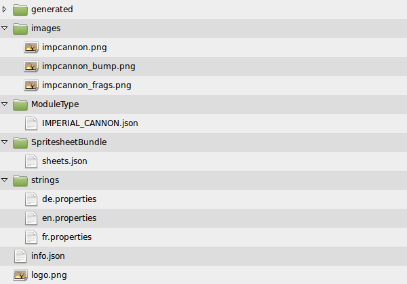Image resolution: width=407 pixels, height=284 pixels.
Task: Click the generated folder icon
Action: click(x=20, y=9)
